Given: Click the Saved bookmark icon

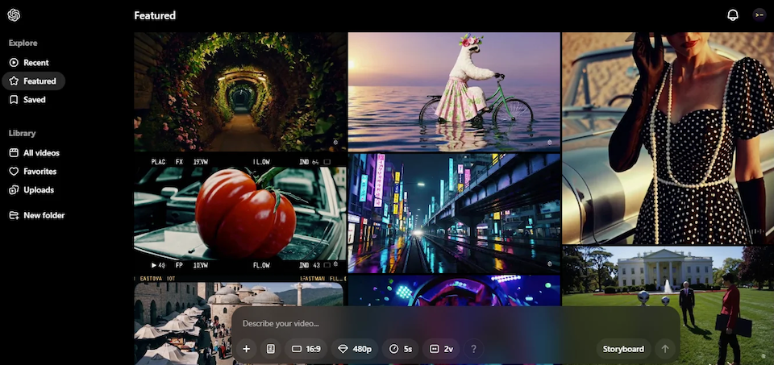Looking at the screenshot, I should click(x=14, y=100).
